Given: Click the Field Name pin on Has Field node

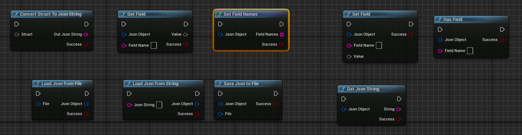Looking at the screenshot, I should click(x=440, y=51).
